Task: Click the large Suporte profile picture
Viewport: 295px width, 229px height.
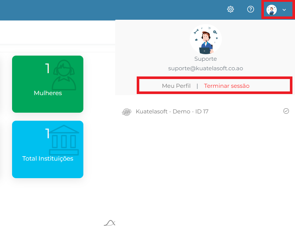Action: pos(206,40)
